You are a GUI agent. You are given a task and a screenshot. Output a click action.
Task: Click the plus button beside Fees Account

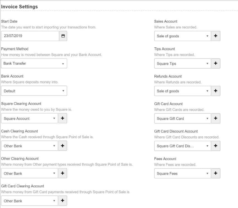tap(215, 173)
